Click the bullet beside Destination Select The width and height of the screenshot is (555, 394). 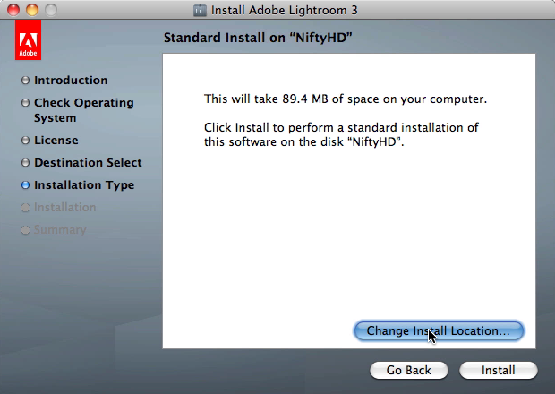[x=25, y=163]
